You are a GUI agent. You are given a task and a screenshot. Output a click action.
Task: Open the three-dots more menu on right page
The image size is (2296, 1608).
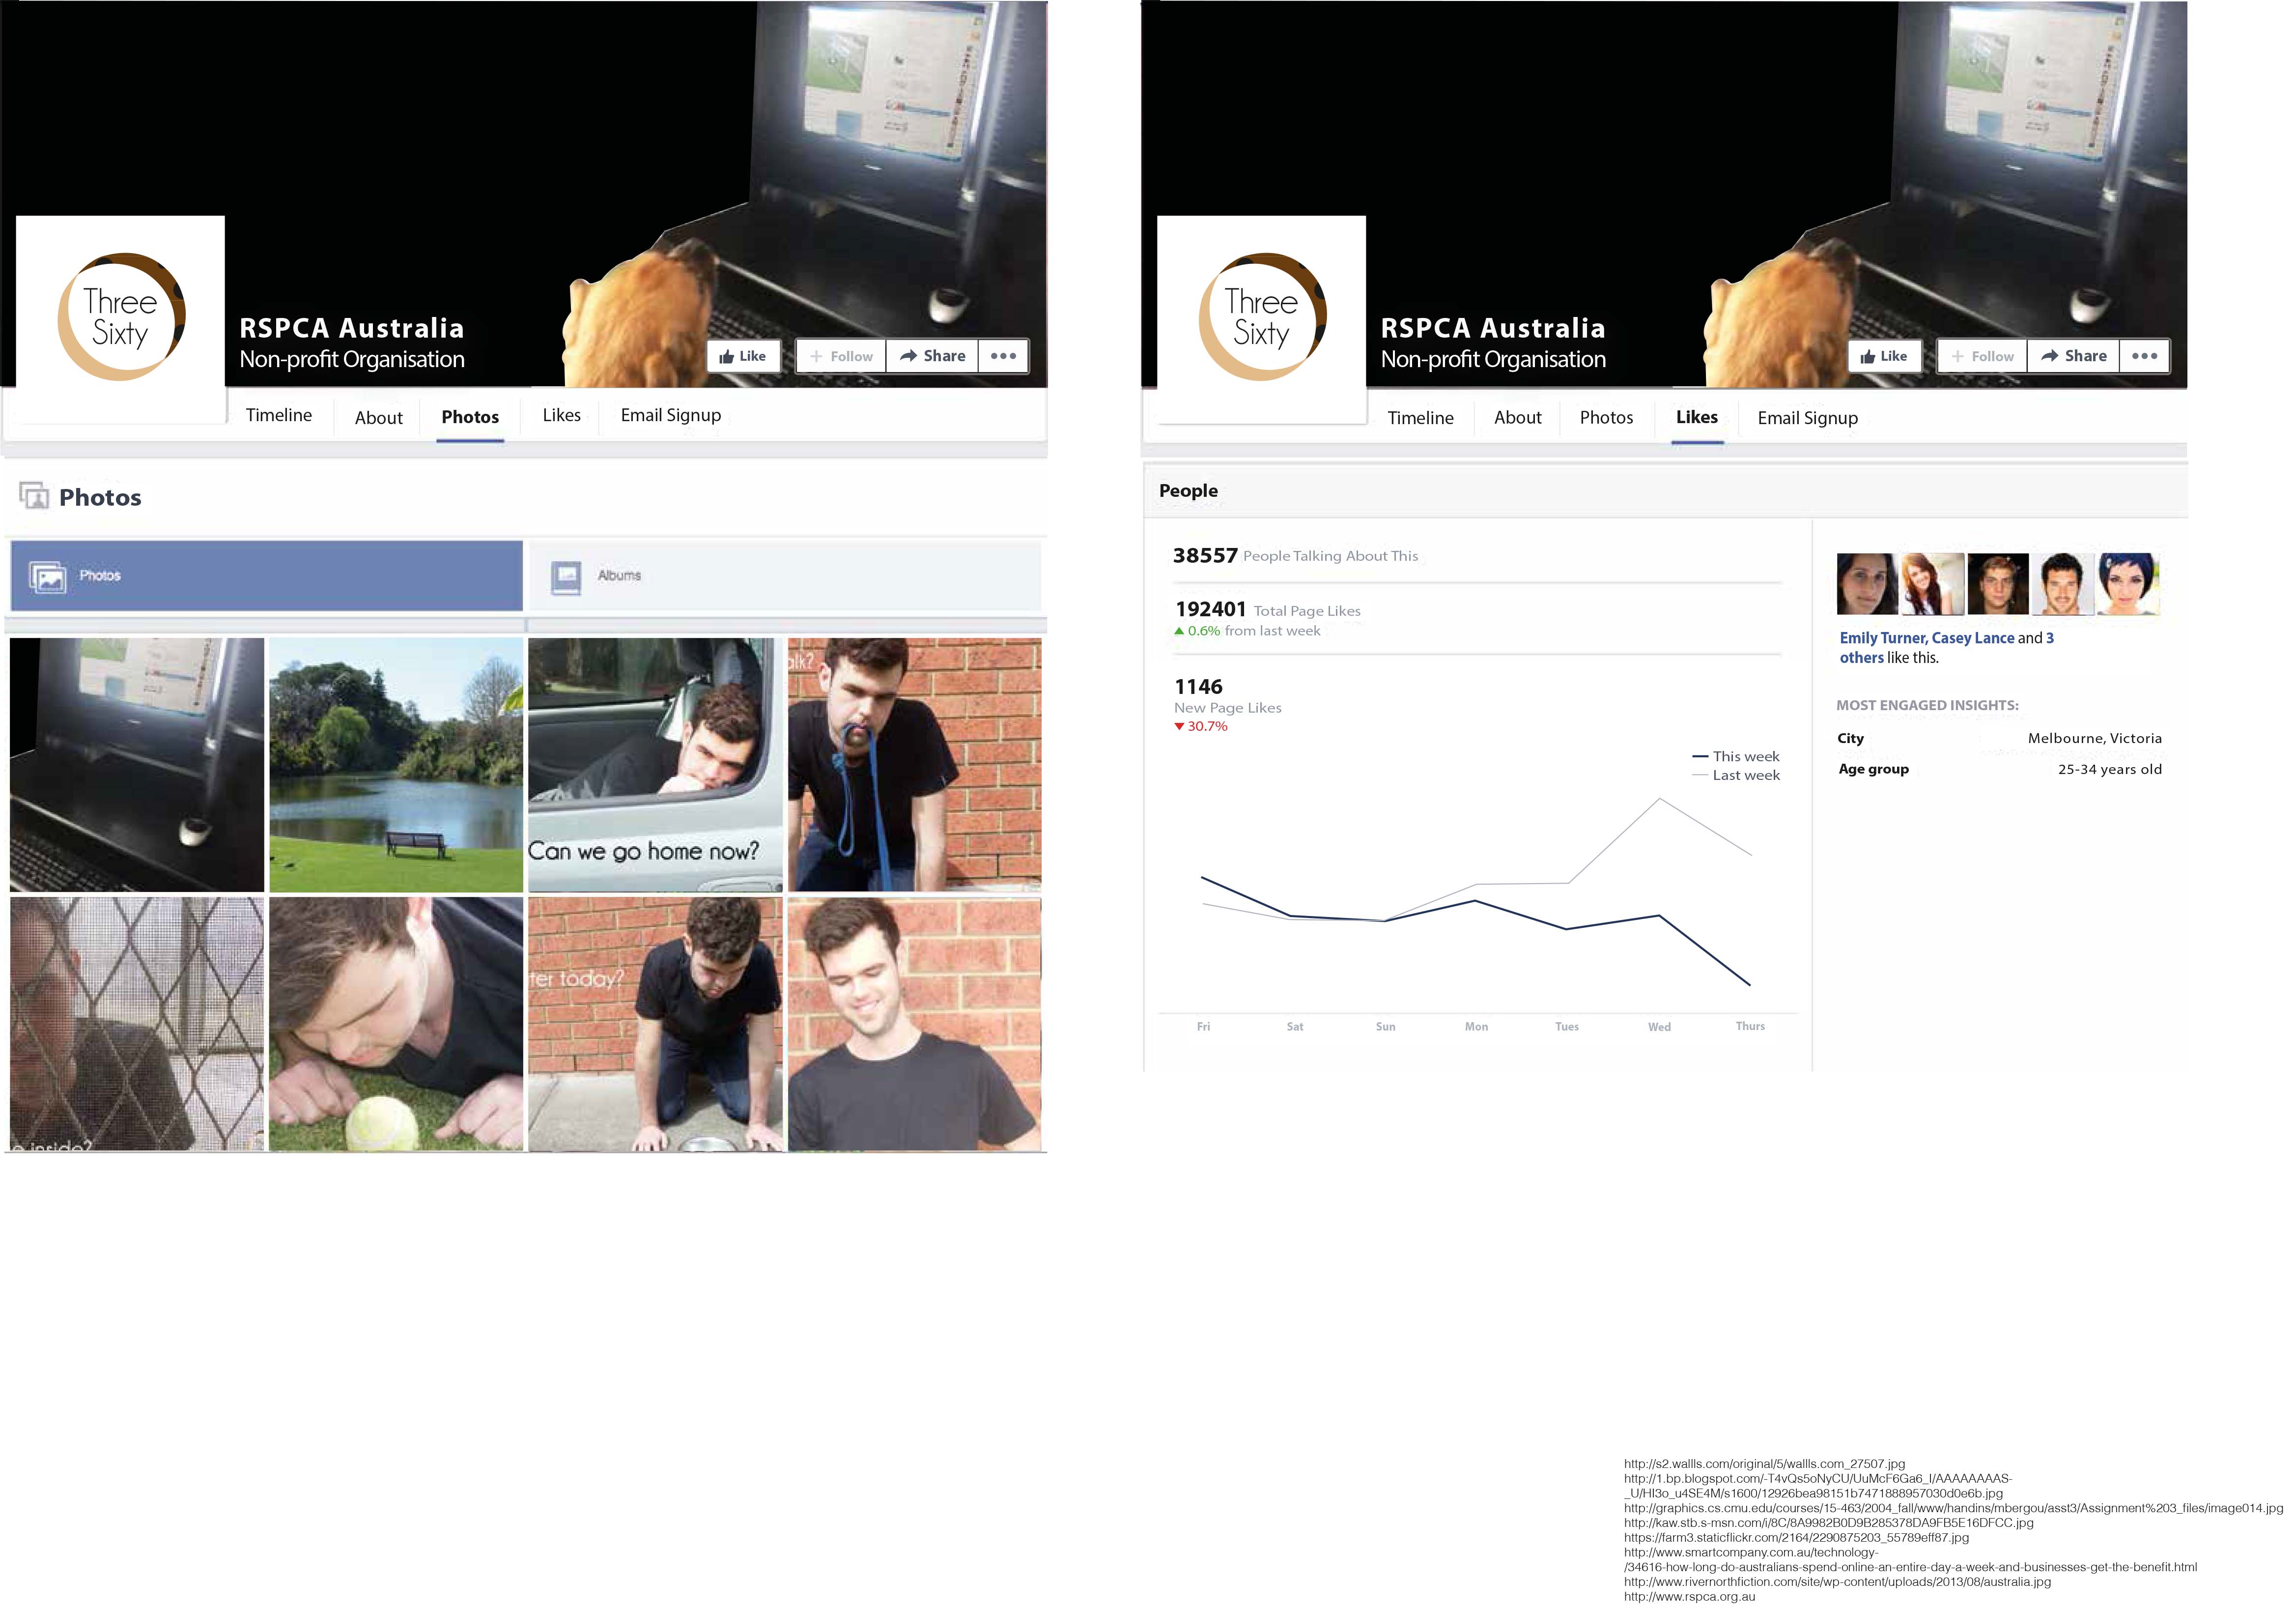click(2144, 356)
